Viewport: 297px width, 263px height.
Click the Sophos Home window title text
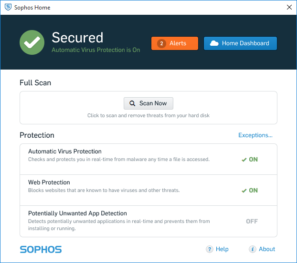[32, 8]
